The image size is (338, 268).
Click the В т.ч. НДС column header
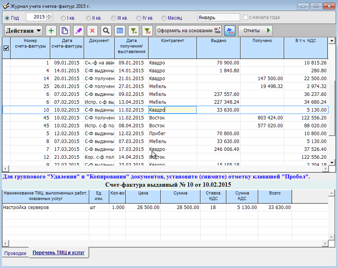(306, 48)
